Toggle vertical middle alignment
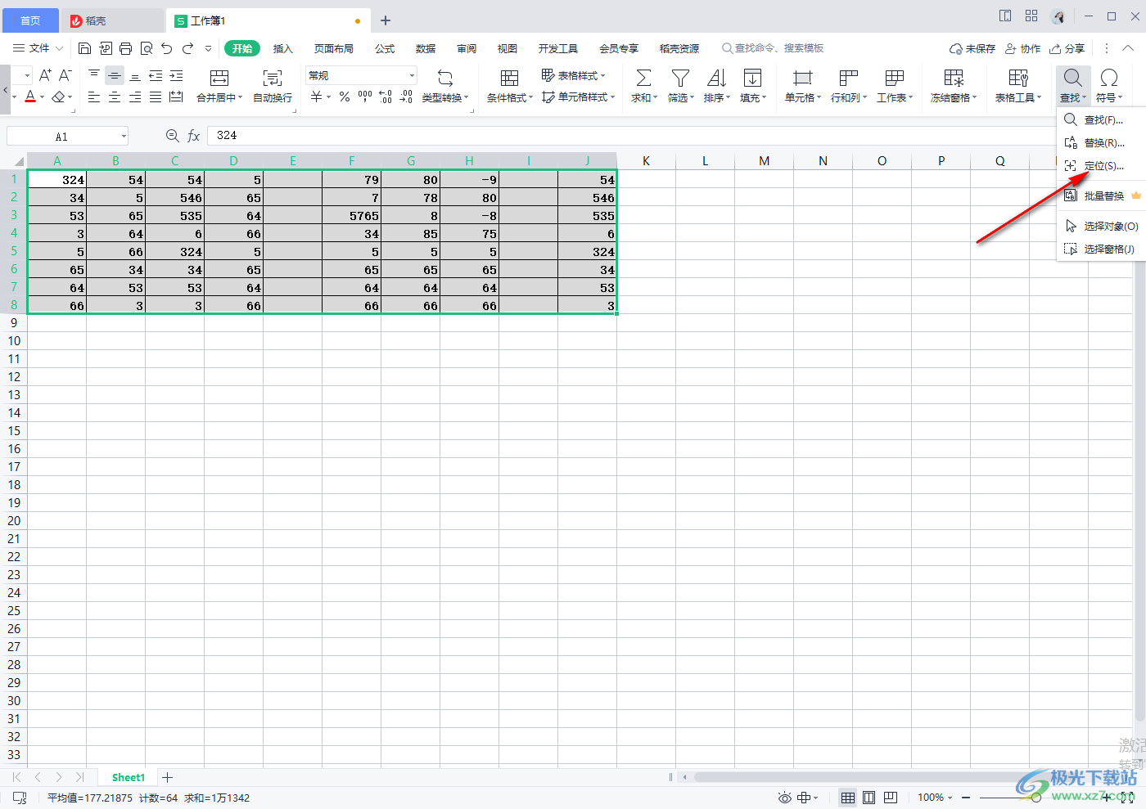Viewport: 1146px width, 809px height. pyautogui.click(x=115, y=75)
